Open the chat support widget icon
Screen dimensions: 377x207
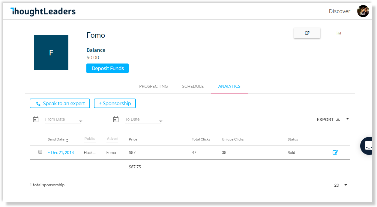pyautogui.click(x=368, y=146)
